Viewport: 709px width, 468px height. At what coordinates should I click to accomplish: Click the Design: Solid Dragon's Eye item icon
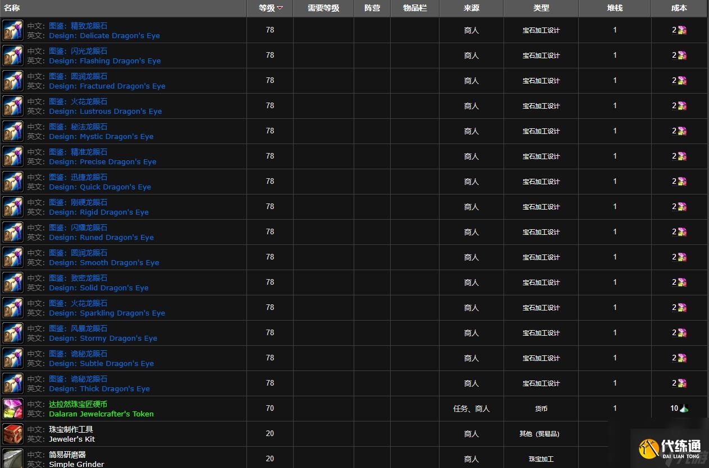click(x=13, y=282)
